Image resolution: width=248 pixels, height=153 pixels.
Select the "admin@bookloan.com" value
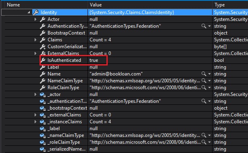coord(116,74)
